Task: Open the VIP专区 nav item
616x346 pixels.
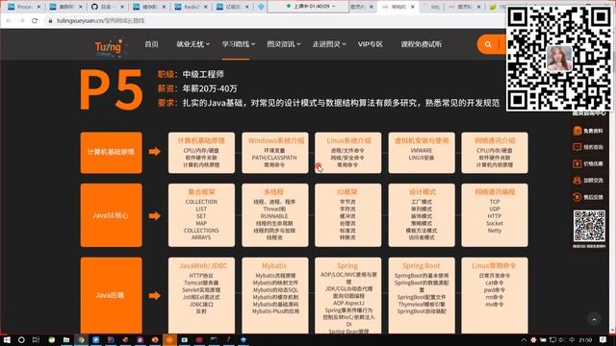Action: click(370, 44)
